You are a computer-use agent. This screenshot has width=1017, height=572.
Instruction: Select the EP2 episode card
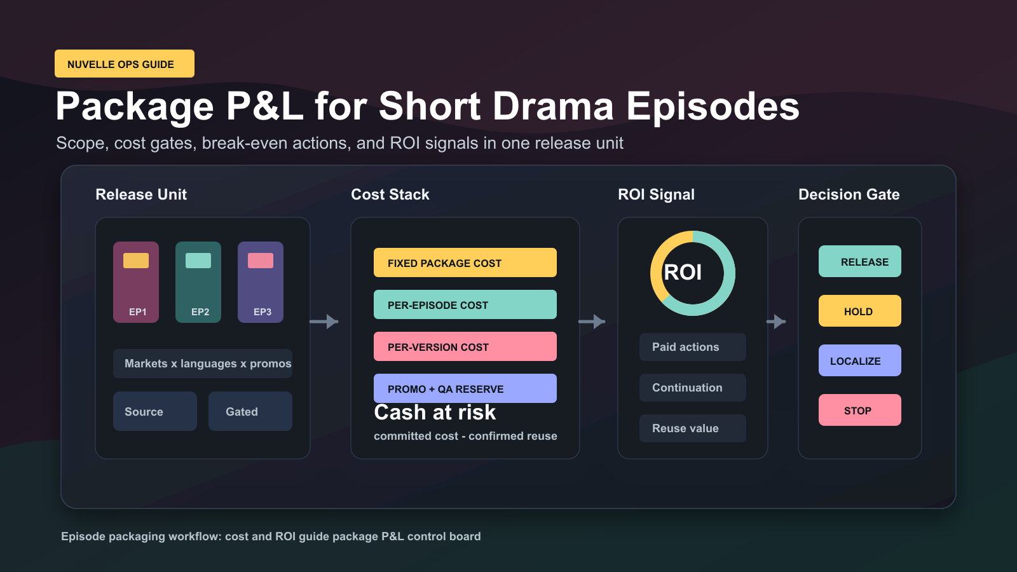198,282
